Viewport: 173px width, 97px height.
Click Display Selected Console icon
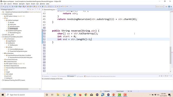point(162,76)
